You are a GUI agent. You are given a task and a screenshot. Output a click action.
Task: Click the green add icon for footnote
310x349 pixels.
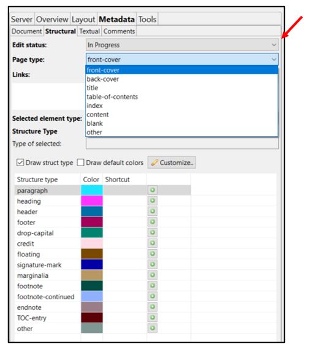tap(153, 286)
